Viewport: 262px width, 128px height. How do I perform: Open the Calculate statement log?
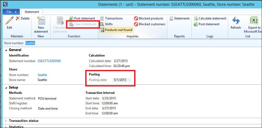click(210, 18)
